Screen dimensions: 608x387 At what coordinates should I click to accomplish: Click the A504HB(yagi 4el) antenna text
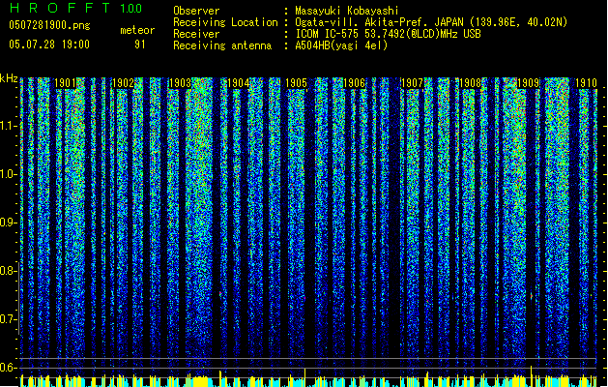(341, 45)
